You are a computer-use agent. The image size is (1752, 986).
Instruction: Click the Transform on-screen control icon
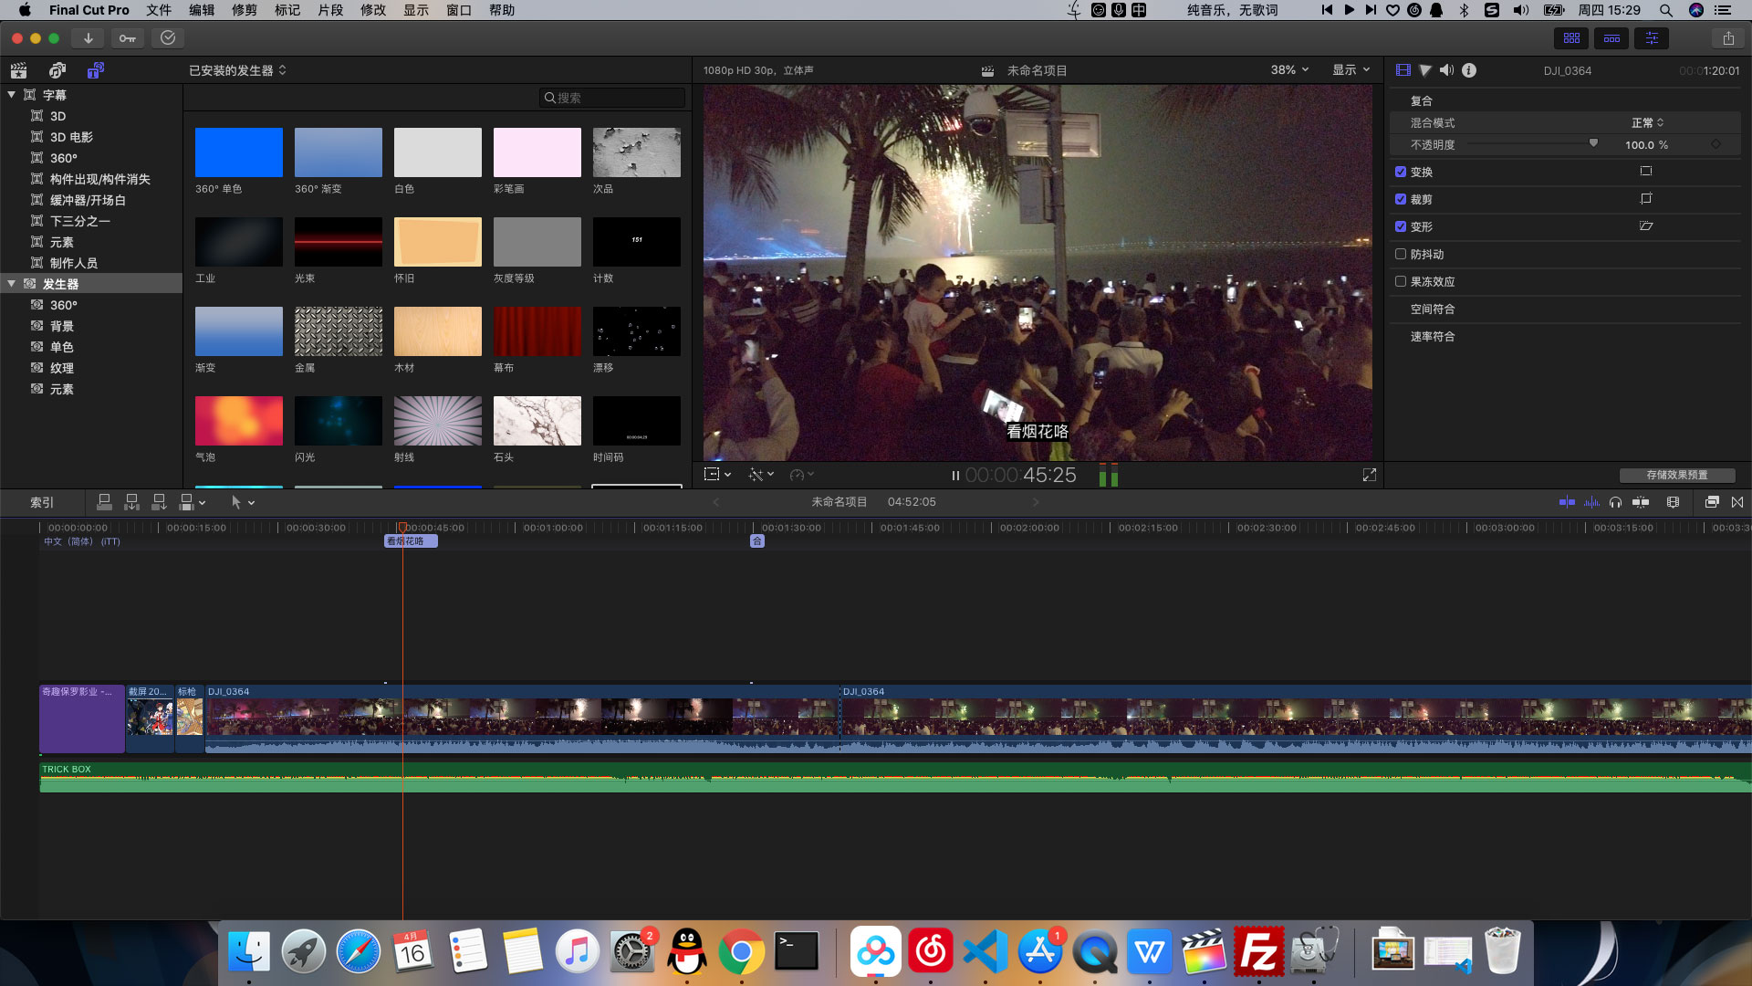1646,172
